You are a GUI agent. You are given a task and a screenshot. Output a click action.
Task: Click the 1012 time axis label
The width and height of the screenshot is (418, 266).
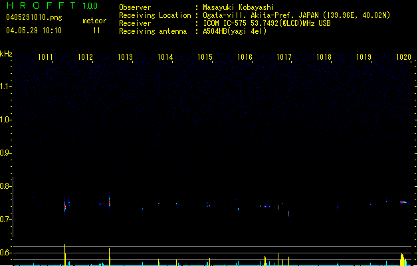[x=85, y=57]
